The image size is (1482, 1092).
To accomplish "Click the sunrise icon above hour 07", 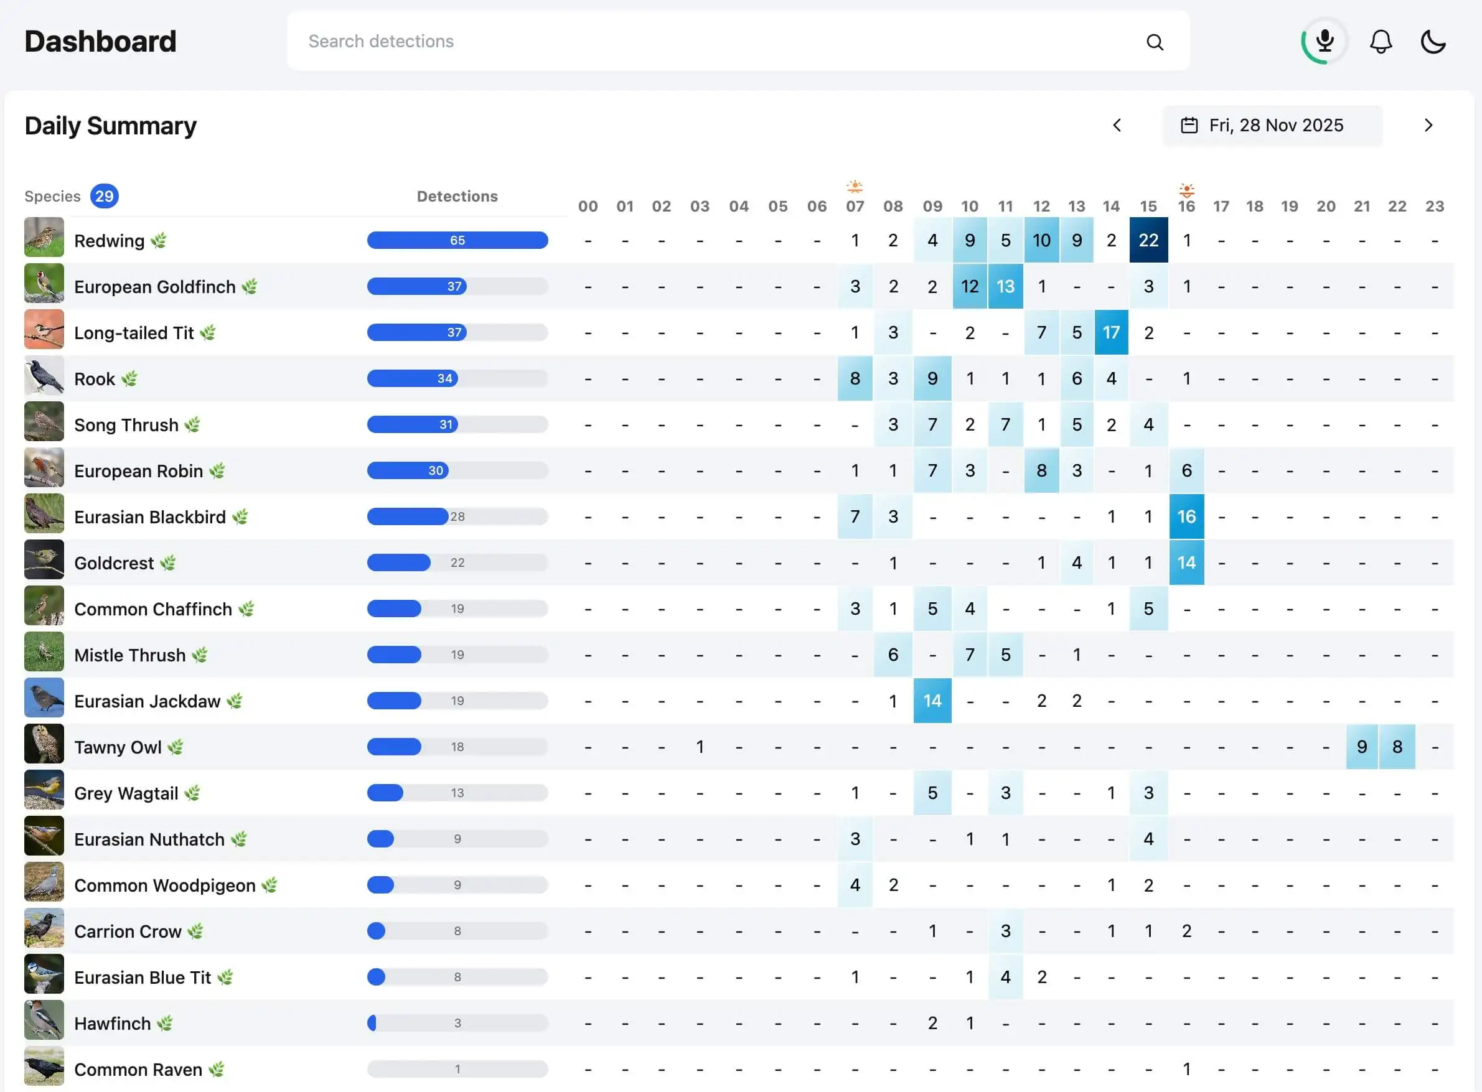I will click(855, 187).
